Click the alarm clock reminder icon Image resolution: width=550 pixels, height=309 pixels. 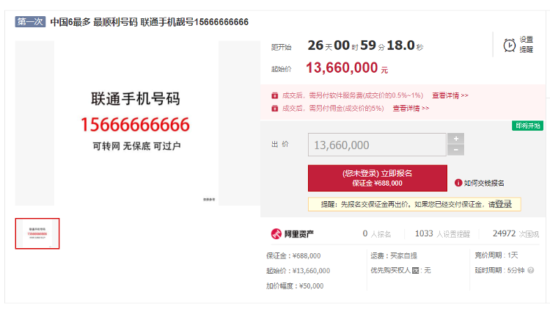pos(510,45)
